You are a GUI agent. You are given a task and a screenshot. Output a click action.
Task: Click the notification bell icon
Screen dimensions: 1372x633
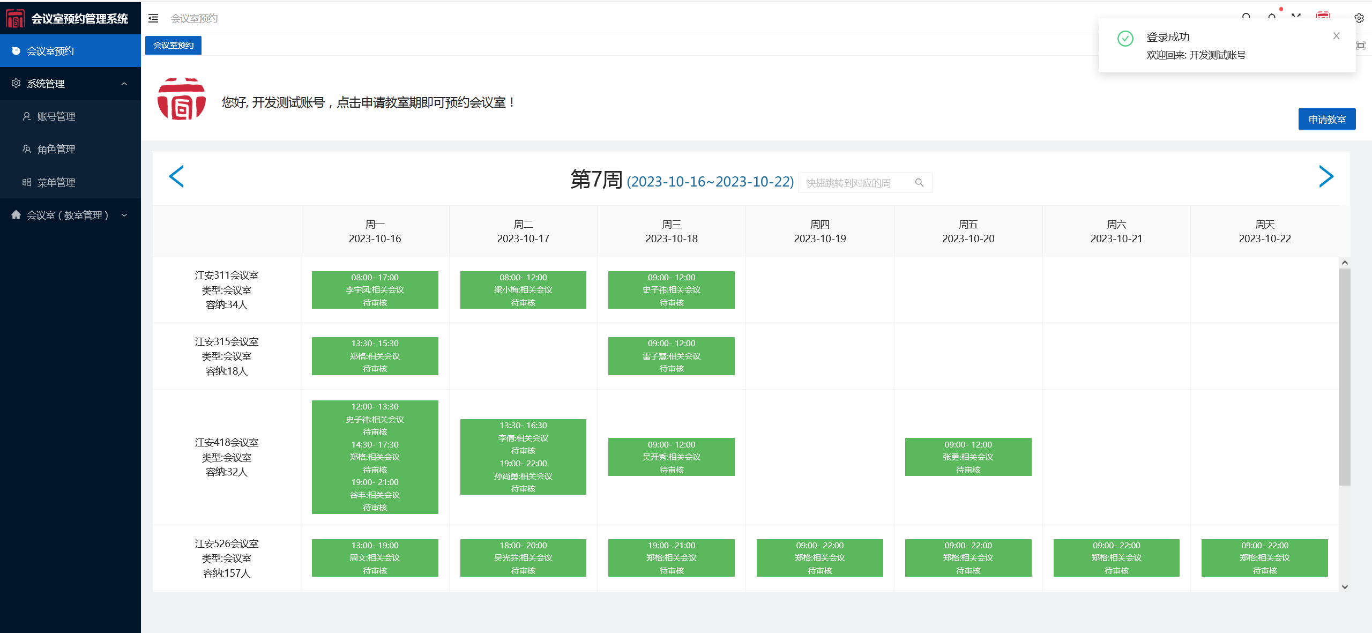(1272, 16)
